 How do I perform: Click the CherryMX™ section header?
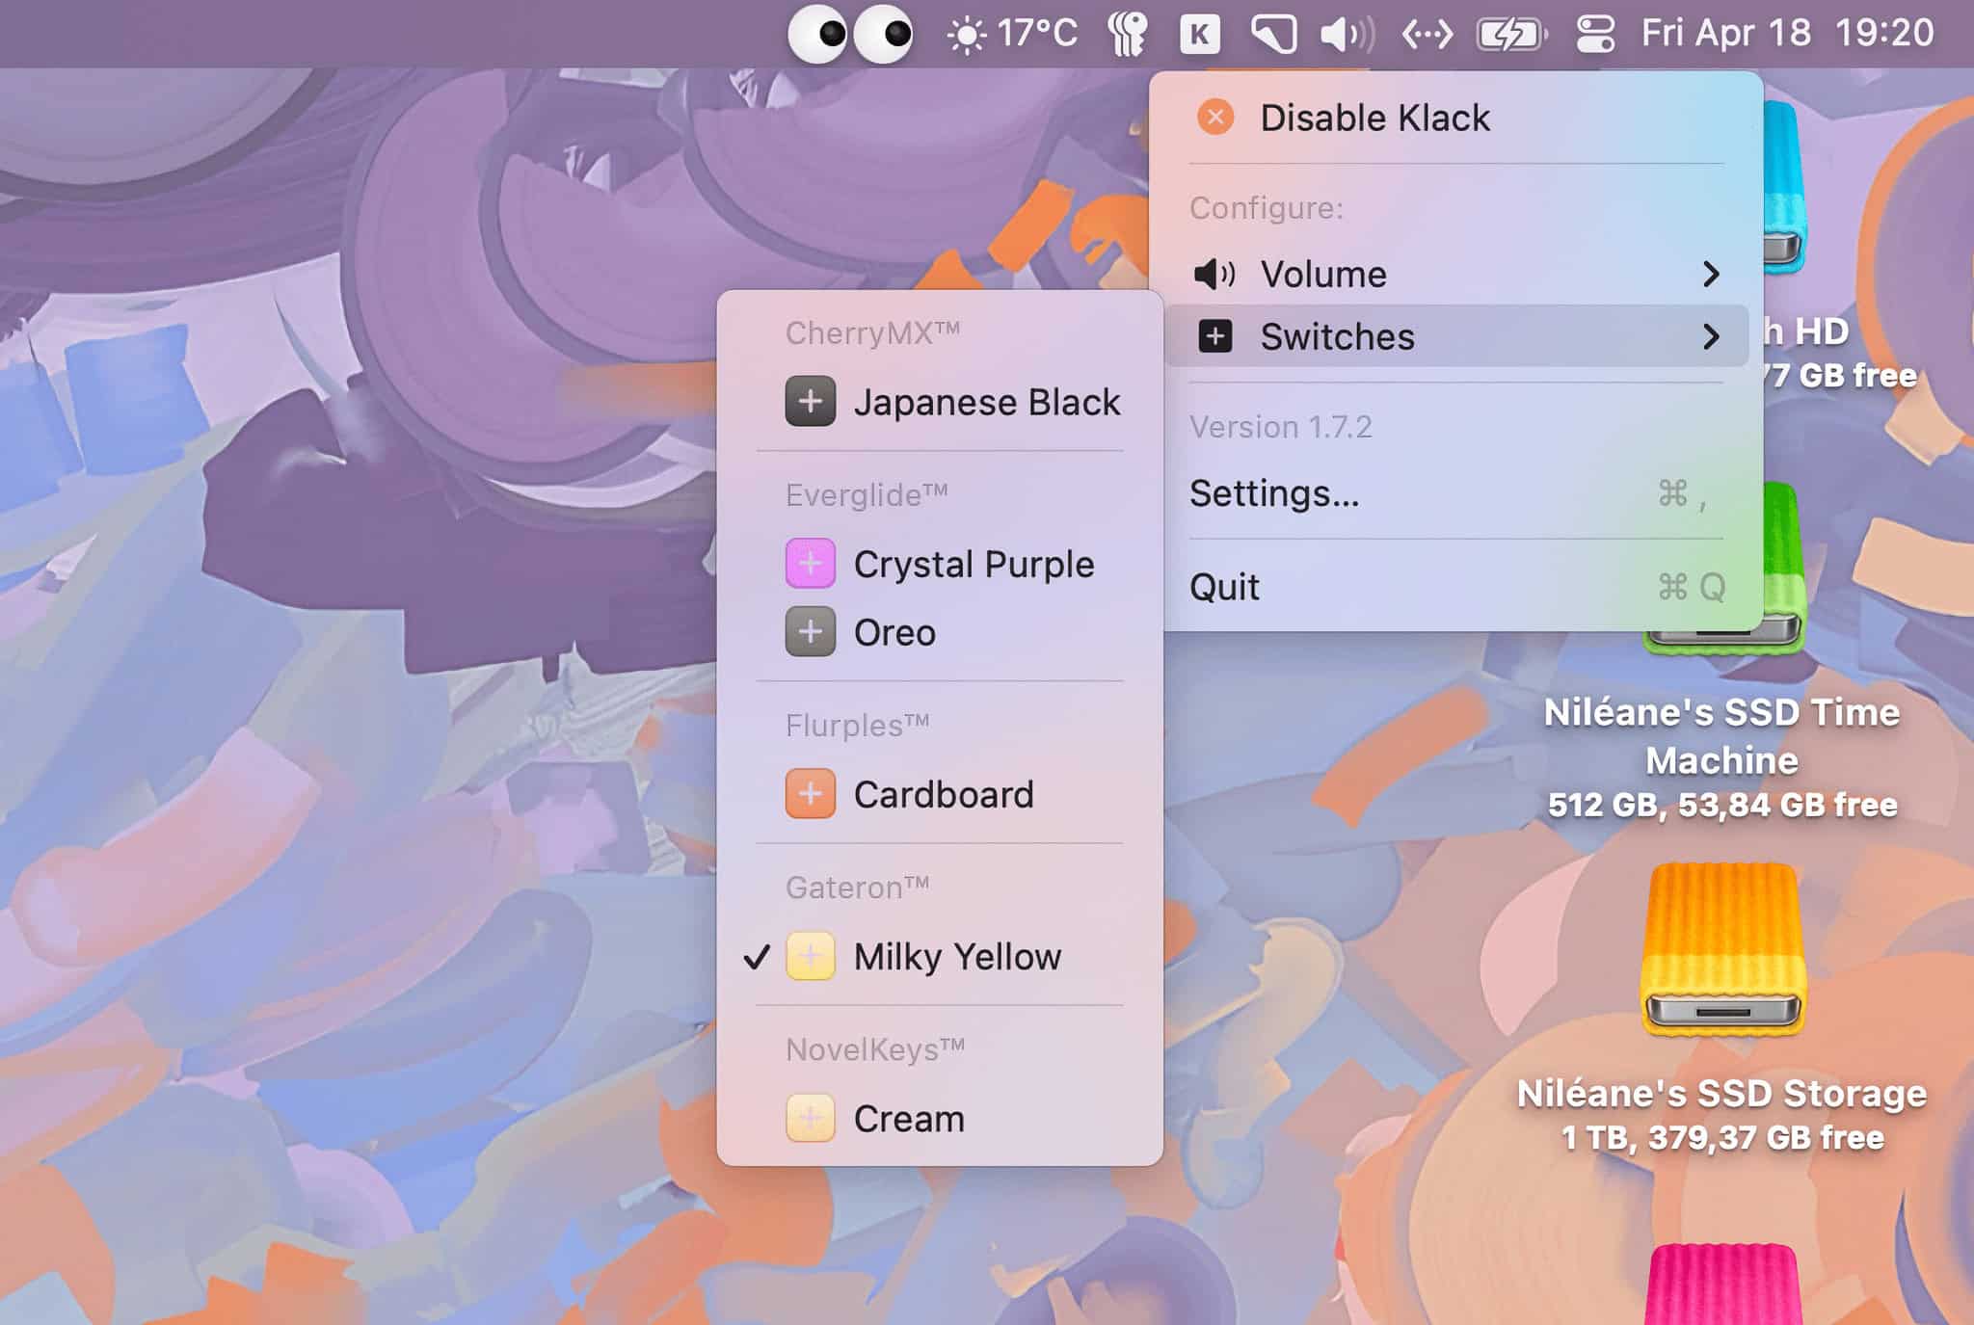tap(872, 332)
